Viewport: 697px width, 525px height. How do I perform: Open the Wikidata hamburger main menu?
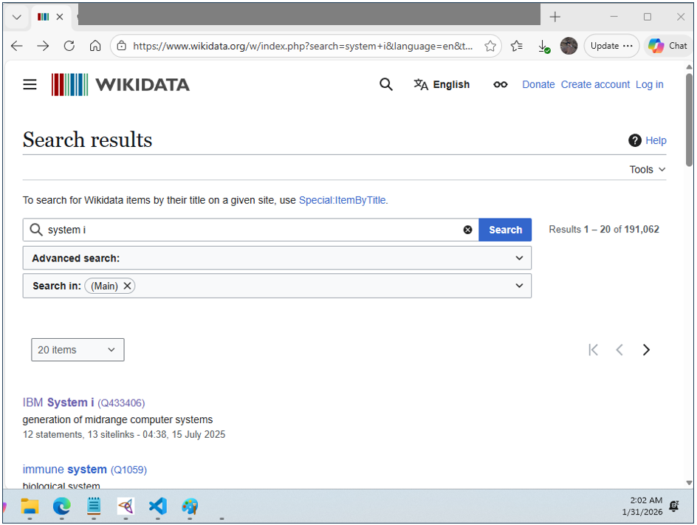30,85
